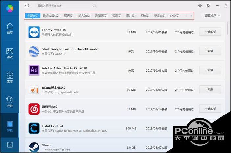231x153 pixels.
Task: Select the Total Control title text
Action: (x=52, y=126)
